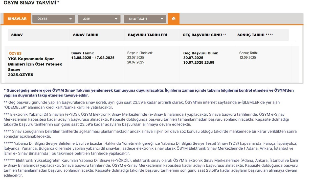Viewport: 311px width, 181px height.
Task: Click the SINAV TARİHİ column header
Action: click(86, 35)
